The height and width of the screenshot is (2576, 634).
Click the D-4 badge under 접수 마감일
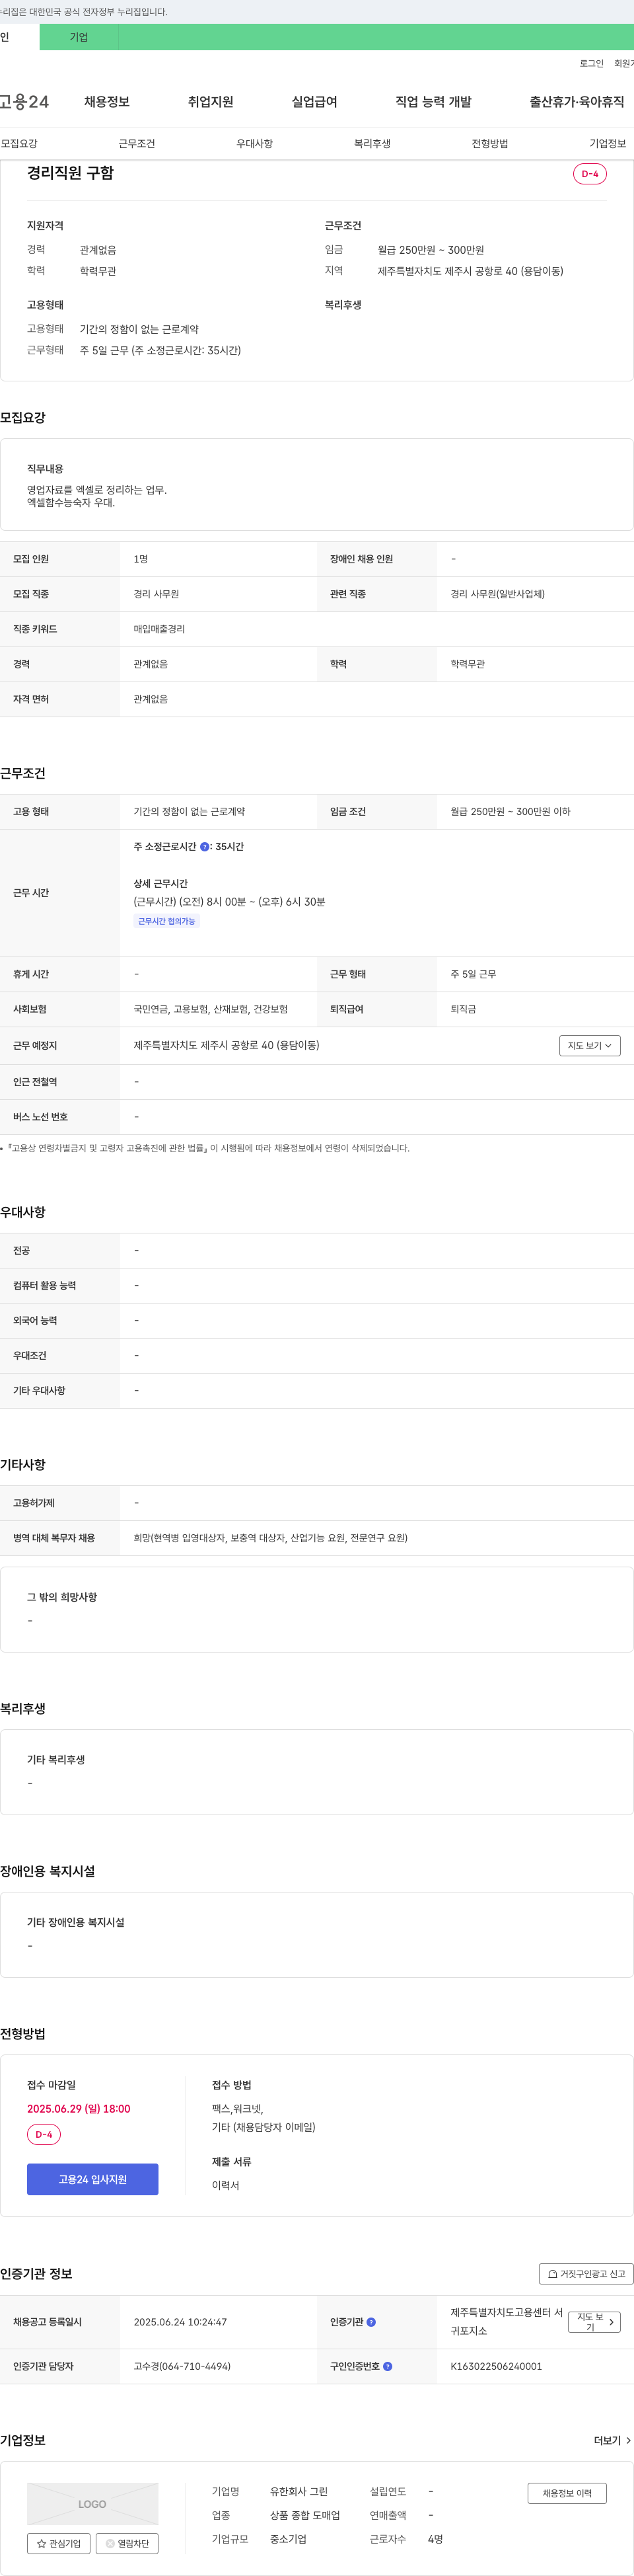click(x=44, y=2134)
